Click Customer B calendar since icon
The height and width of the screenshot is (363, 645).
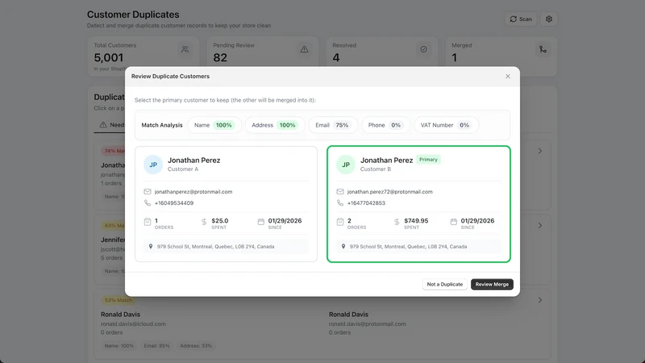click(x=453, y=222)
